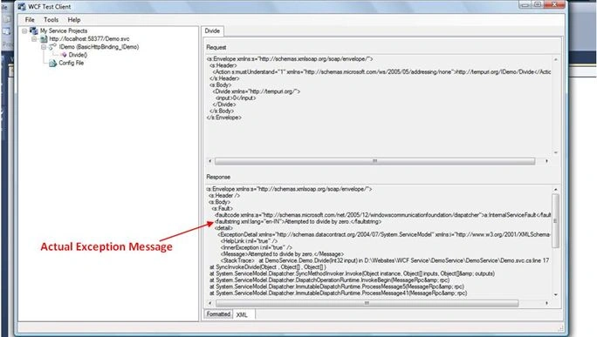Screen dimensions: 597x337
Task: Open the File menu
Action: point(30,20)
